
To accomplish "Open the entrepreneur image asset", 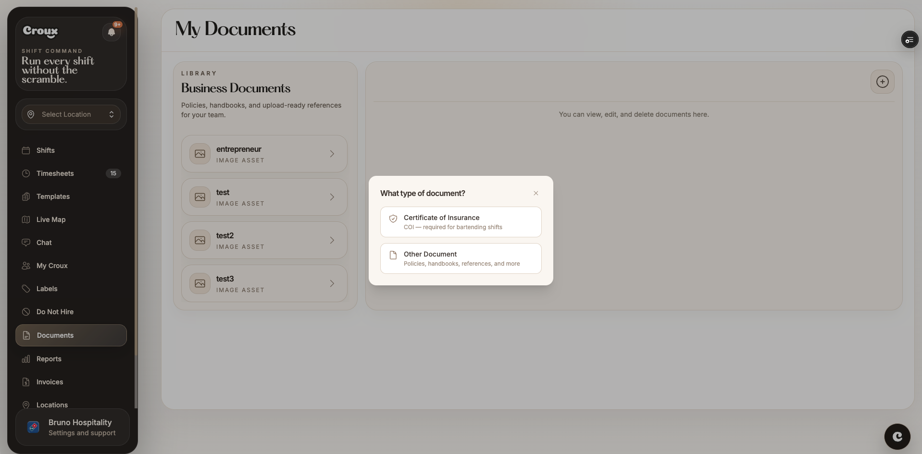I will pos(264,154).
